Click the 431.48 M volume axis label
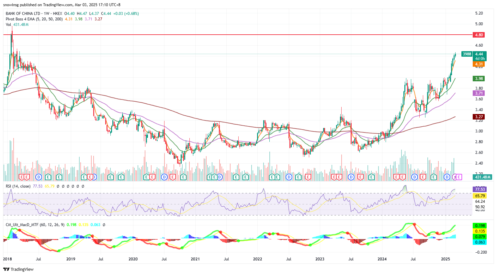The height and width of the screenshot is (275, 497). 483,177
